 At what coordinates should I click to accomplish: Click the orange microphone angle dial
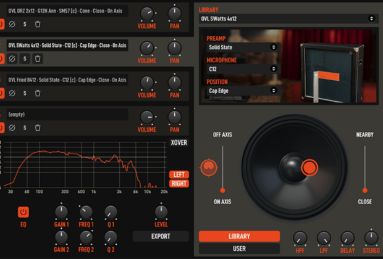[209, 168]
